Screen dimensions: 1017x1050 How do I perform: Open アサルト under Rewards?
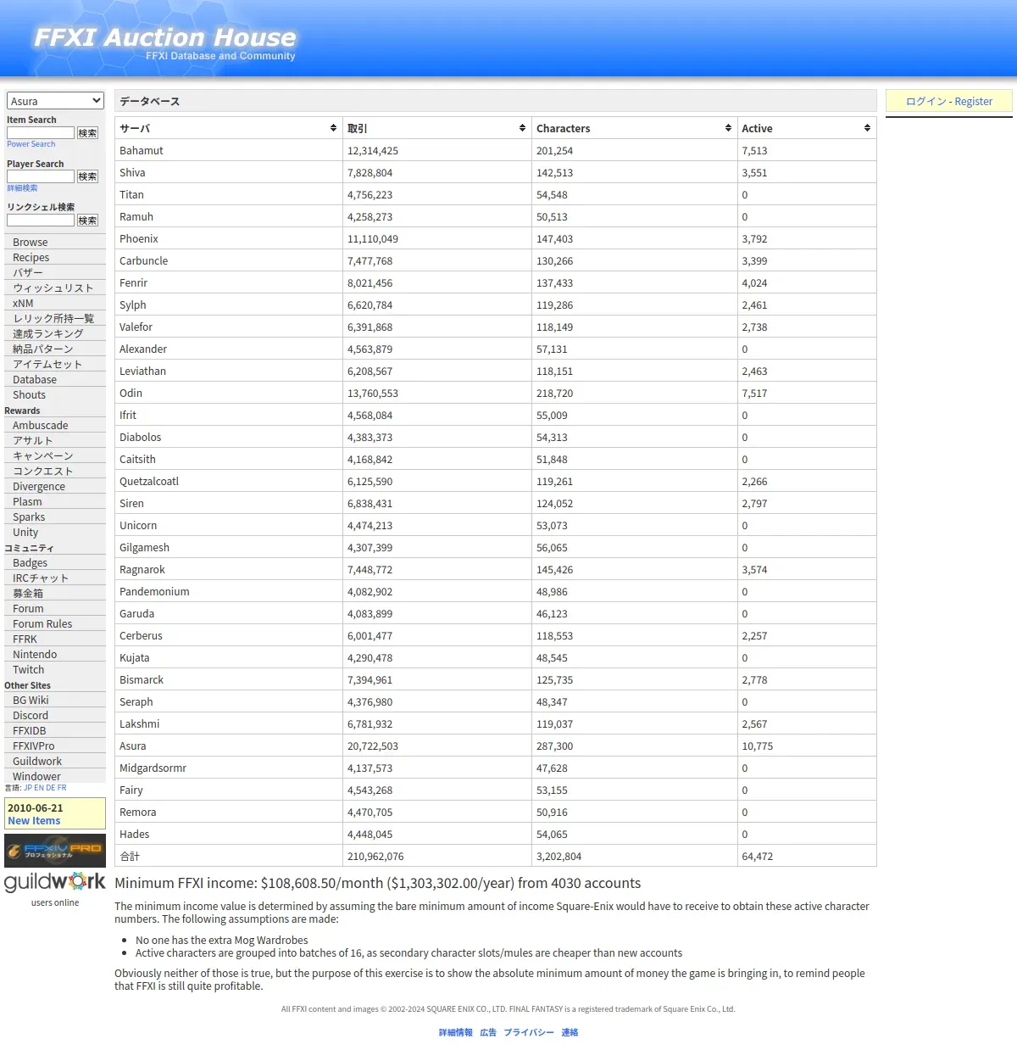point(55,440)
